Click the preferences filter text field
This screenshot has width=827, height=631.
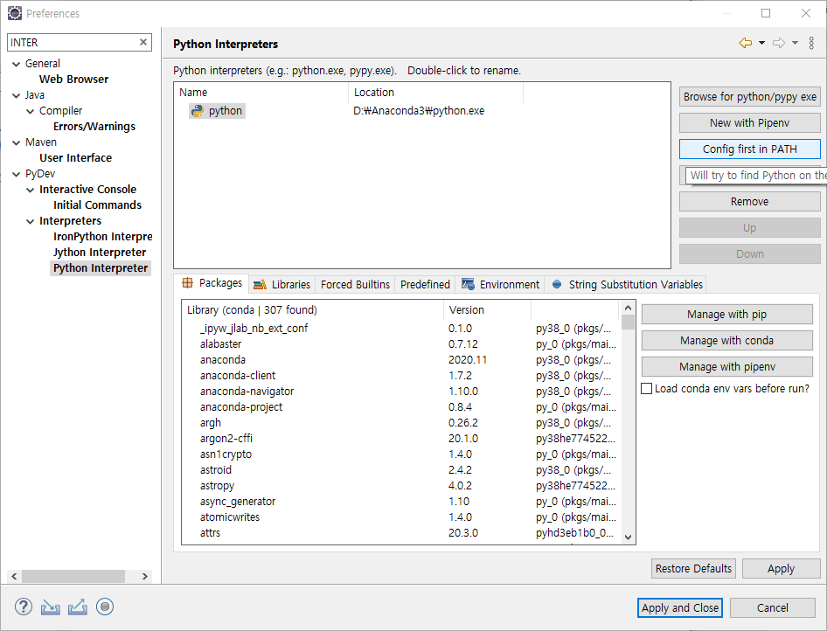73,42
